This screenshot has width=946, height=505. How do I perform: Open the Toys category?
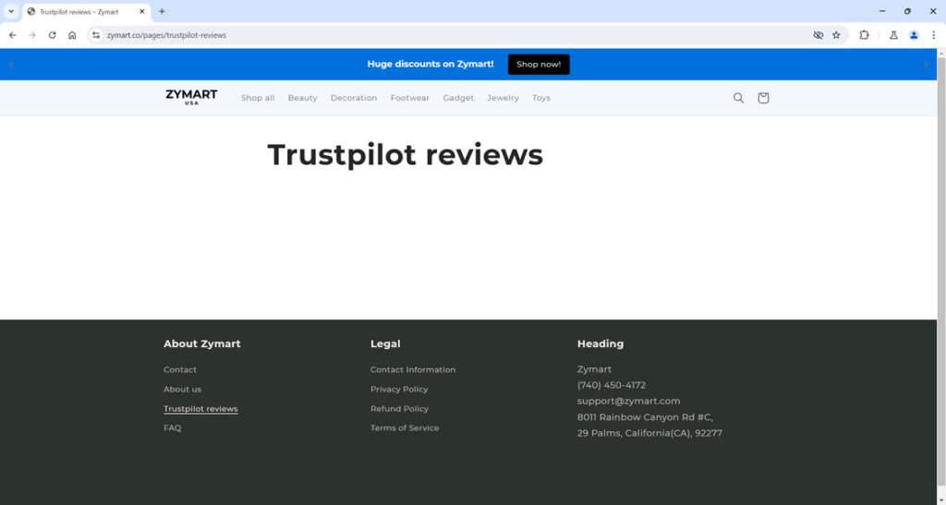(541, 98)
